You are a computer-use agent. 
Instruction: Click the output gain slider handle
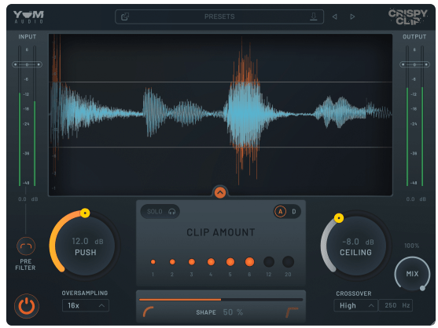click(414, 64)
